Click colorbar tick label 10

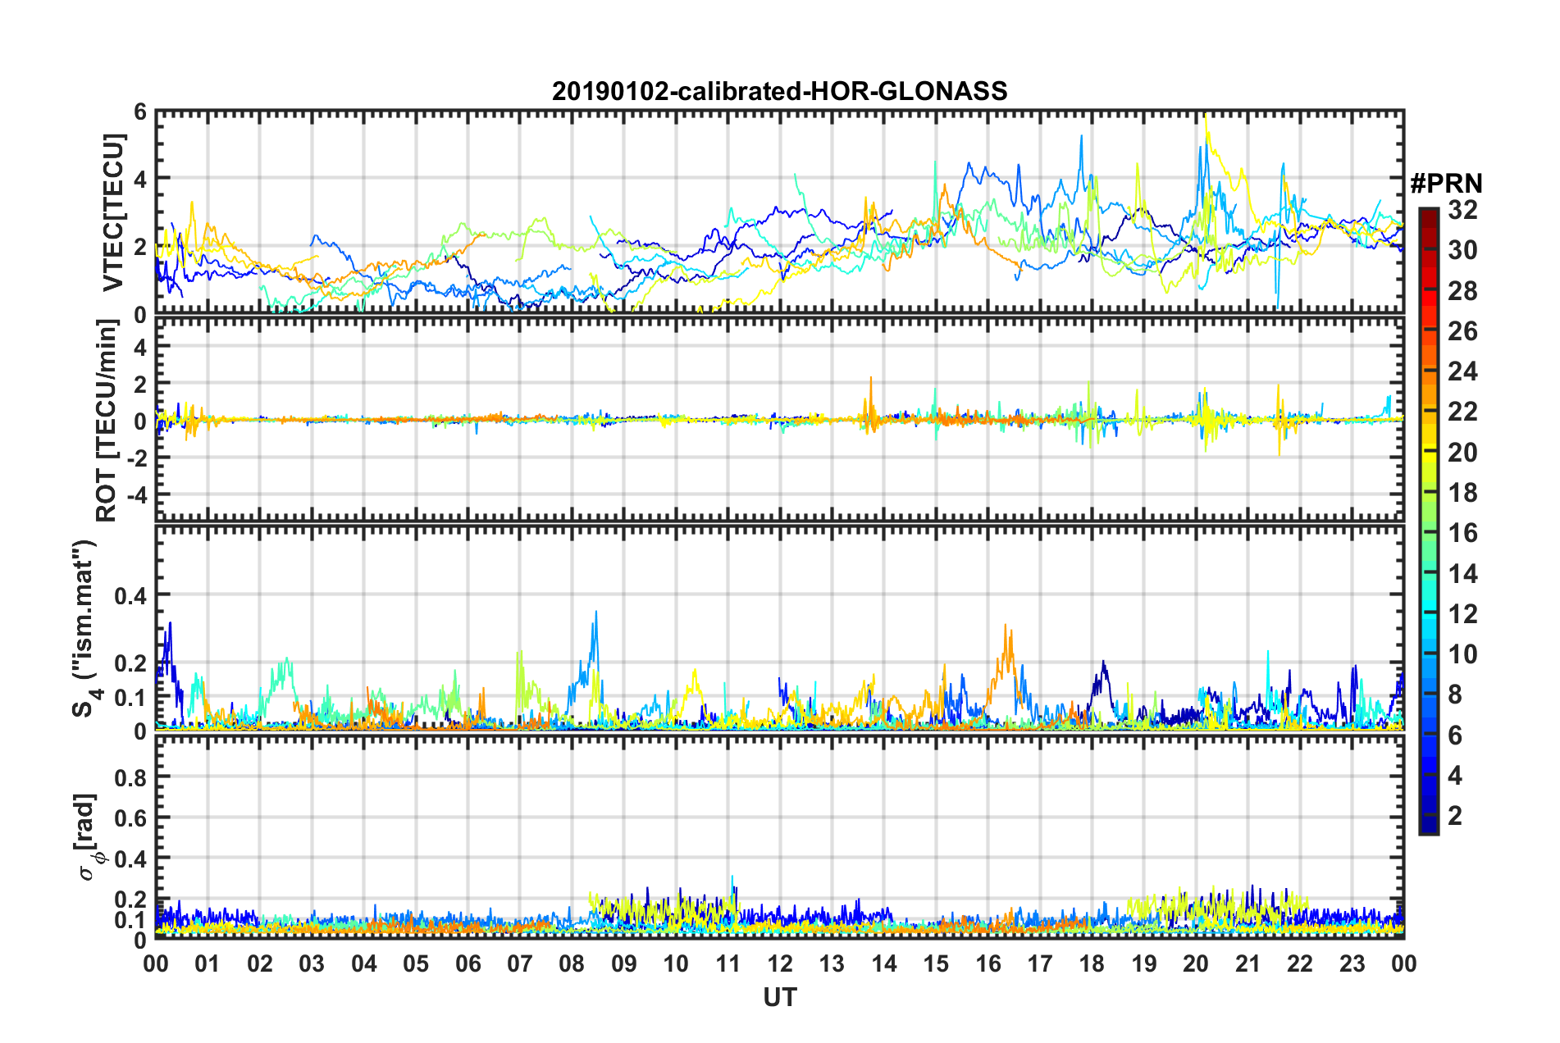1462,654
